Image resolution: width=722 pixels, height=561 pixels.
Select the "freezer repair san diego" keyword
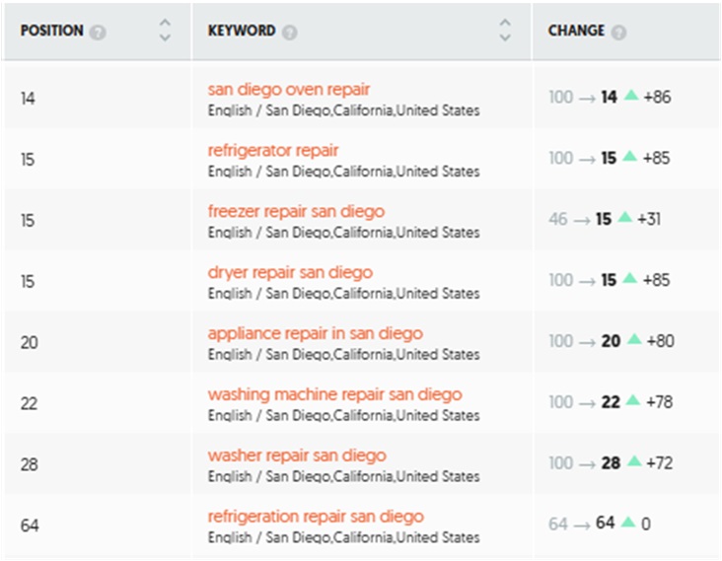296,212
